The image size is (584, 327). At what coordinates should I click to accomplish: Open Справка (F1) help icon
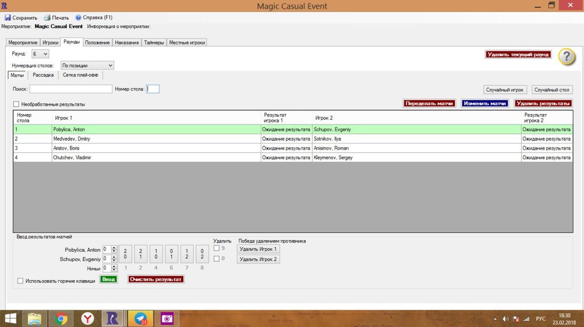pyautogui.click(x=78, y=17)
